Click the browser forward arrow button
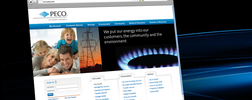 tap(35, 2)
